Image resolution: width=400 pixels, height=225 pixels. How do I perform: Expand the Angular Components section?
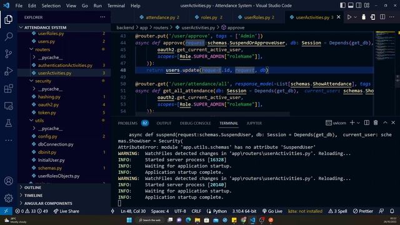[64, 203]
